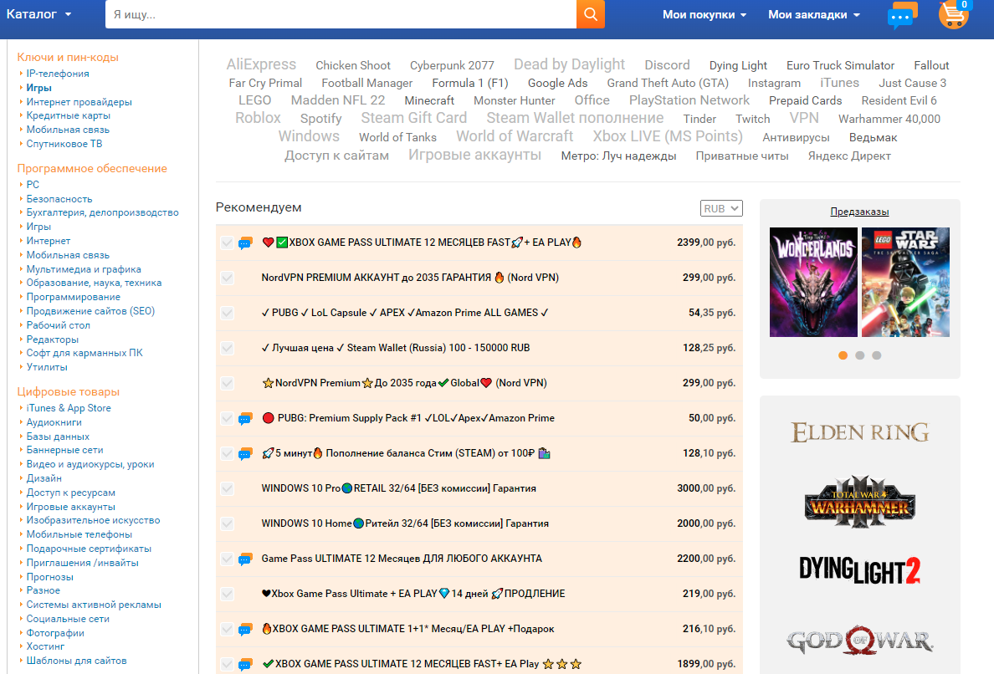Open the Steam Gift Card tag
994x674 pixels.
coord(414,118)
